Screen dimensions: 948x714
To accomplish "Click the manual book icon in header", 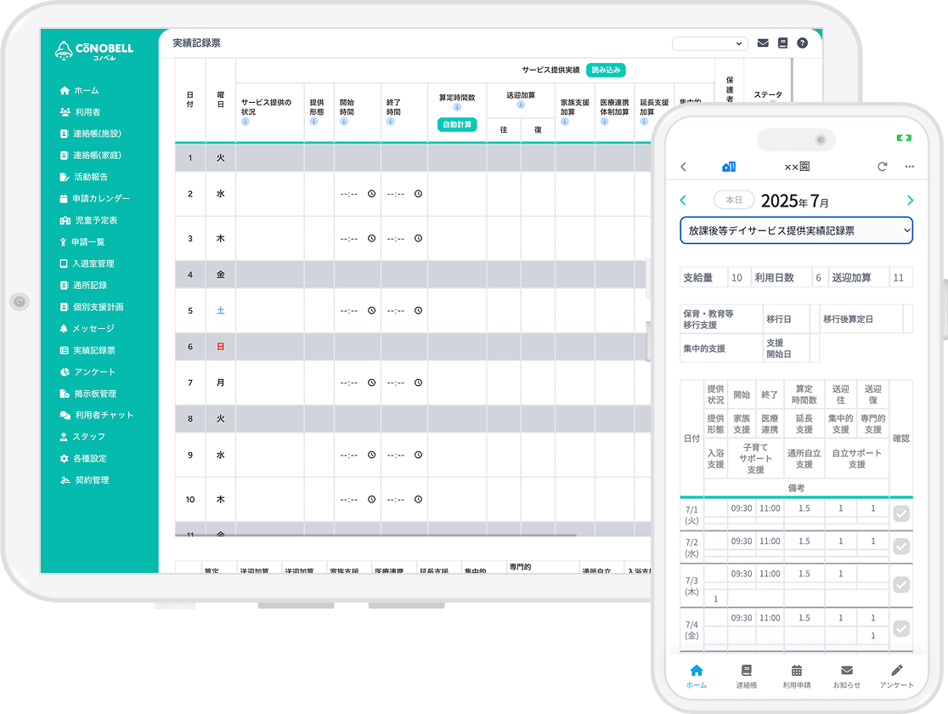I will click(x=782, y=43).
